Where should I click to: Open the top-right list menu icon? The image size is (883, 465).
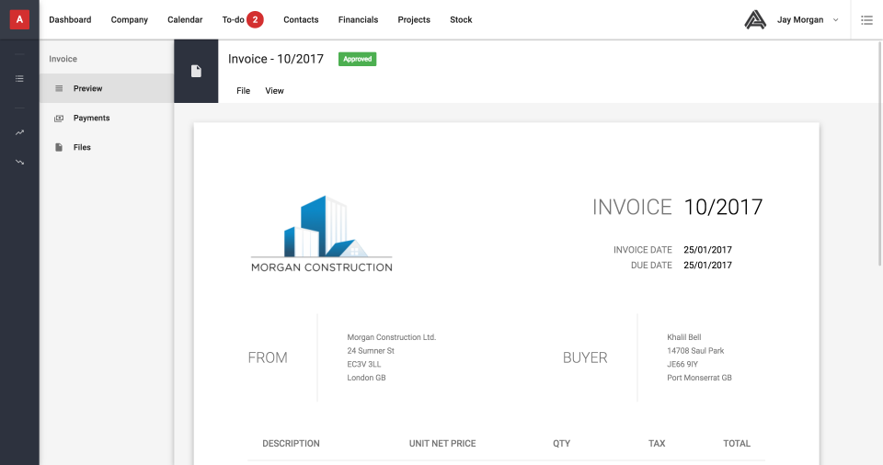click(866, 19)
